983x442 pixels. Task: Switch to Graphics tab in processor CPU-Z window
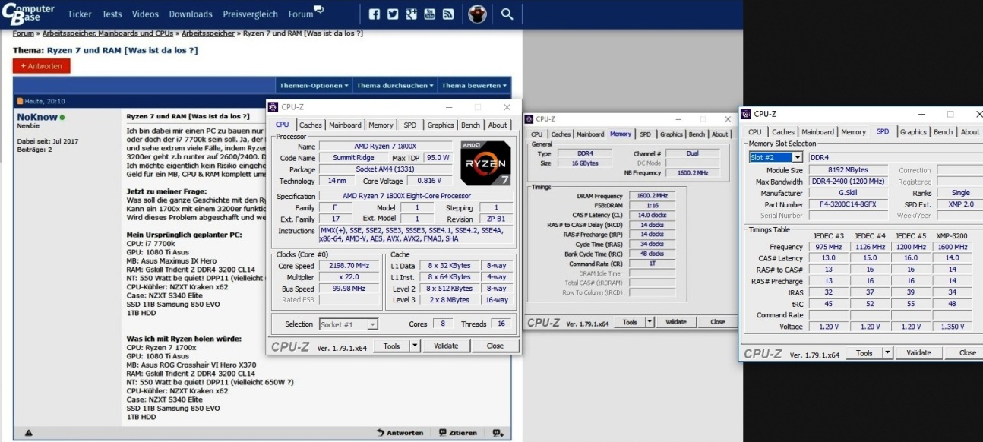[x=440, y=125]
